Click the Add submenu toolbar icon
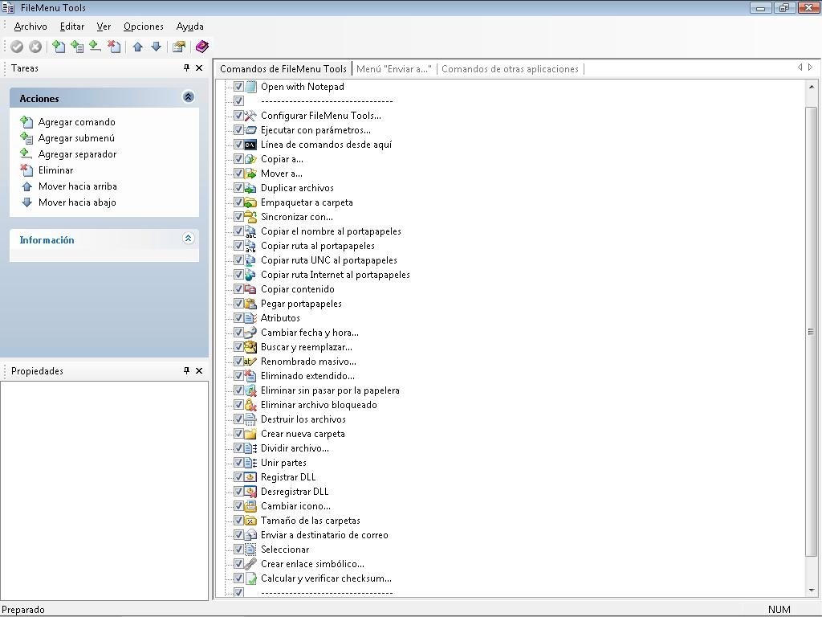Screen dimensions: 822x617 [x=76, y=47]
